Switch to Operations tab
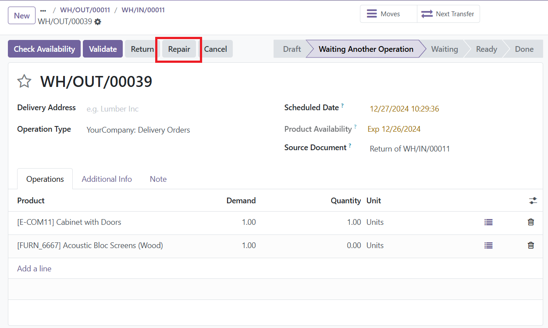This screenshot has width=548, height=328. (x=45, y=179)
